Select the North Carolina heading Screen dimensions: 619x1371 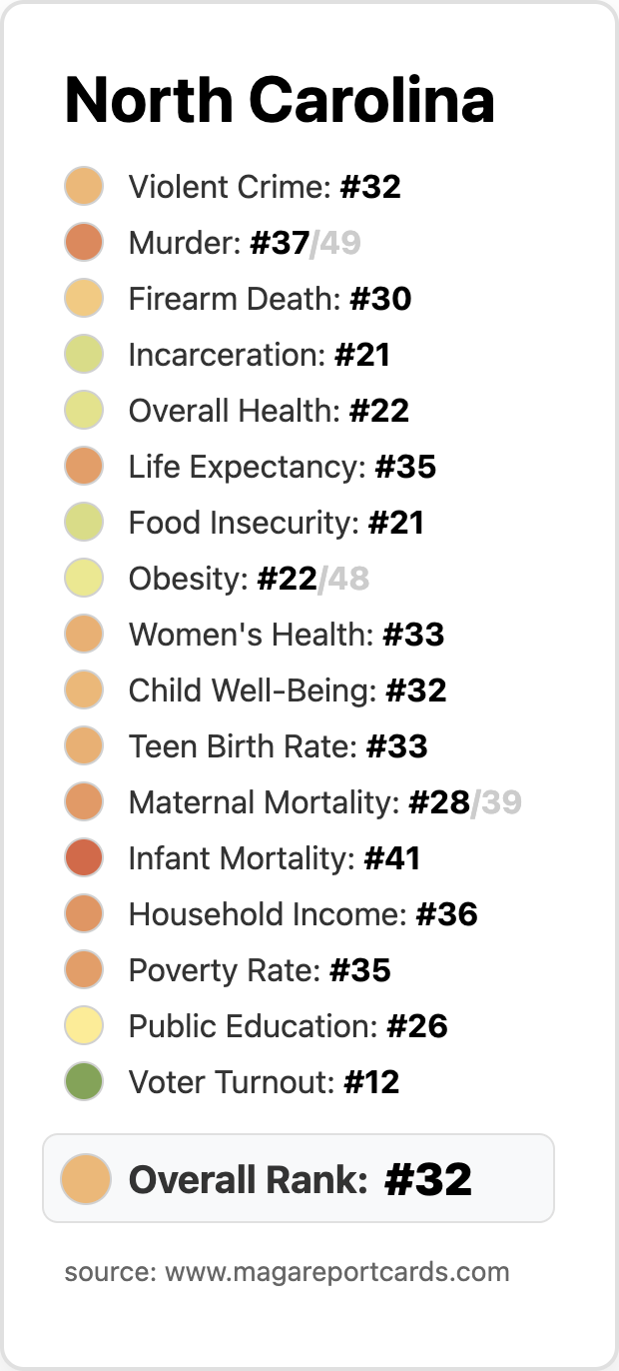click(280, 100)
